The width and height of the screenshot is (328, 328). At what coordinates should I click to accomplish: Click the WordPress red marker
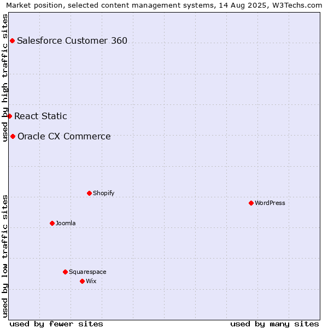tap(251, 203)
